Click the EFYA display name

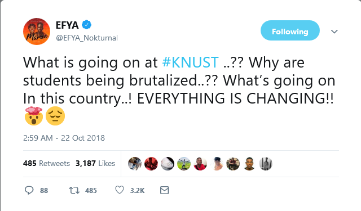click(67, 25)
